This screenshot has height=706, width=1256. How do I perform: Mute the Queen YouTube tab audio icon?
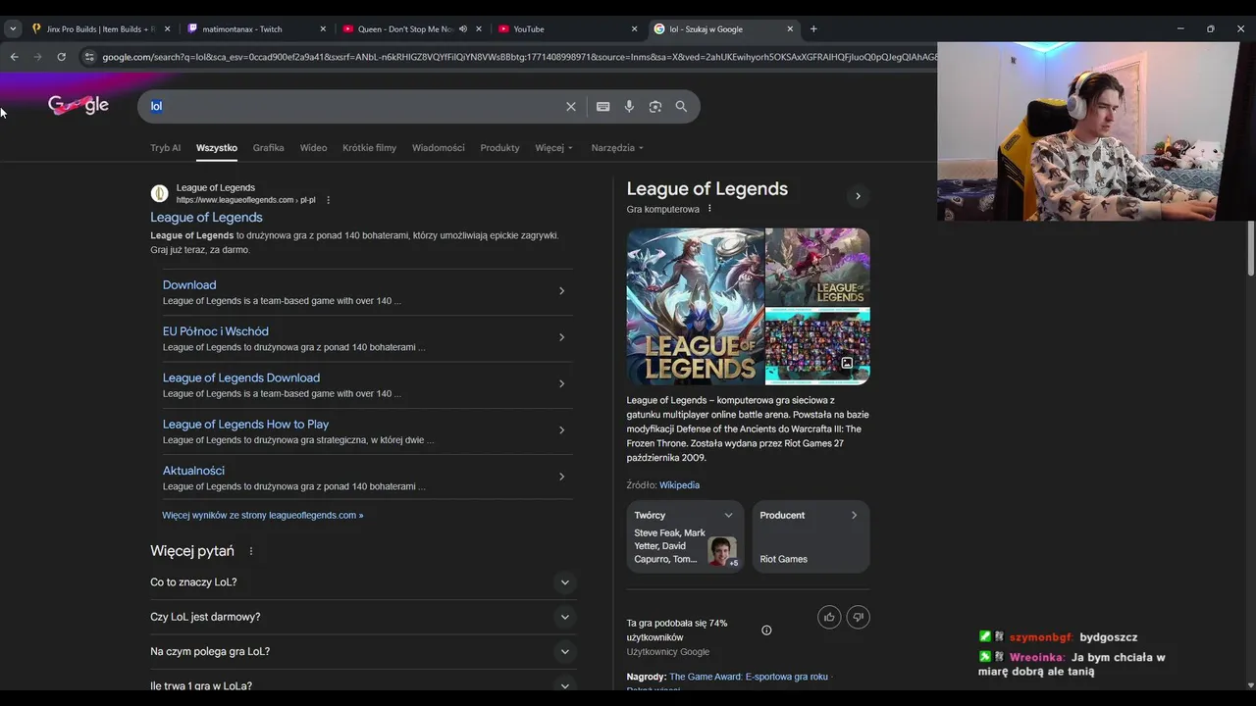[462, 28]
